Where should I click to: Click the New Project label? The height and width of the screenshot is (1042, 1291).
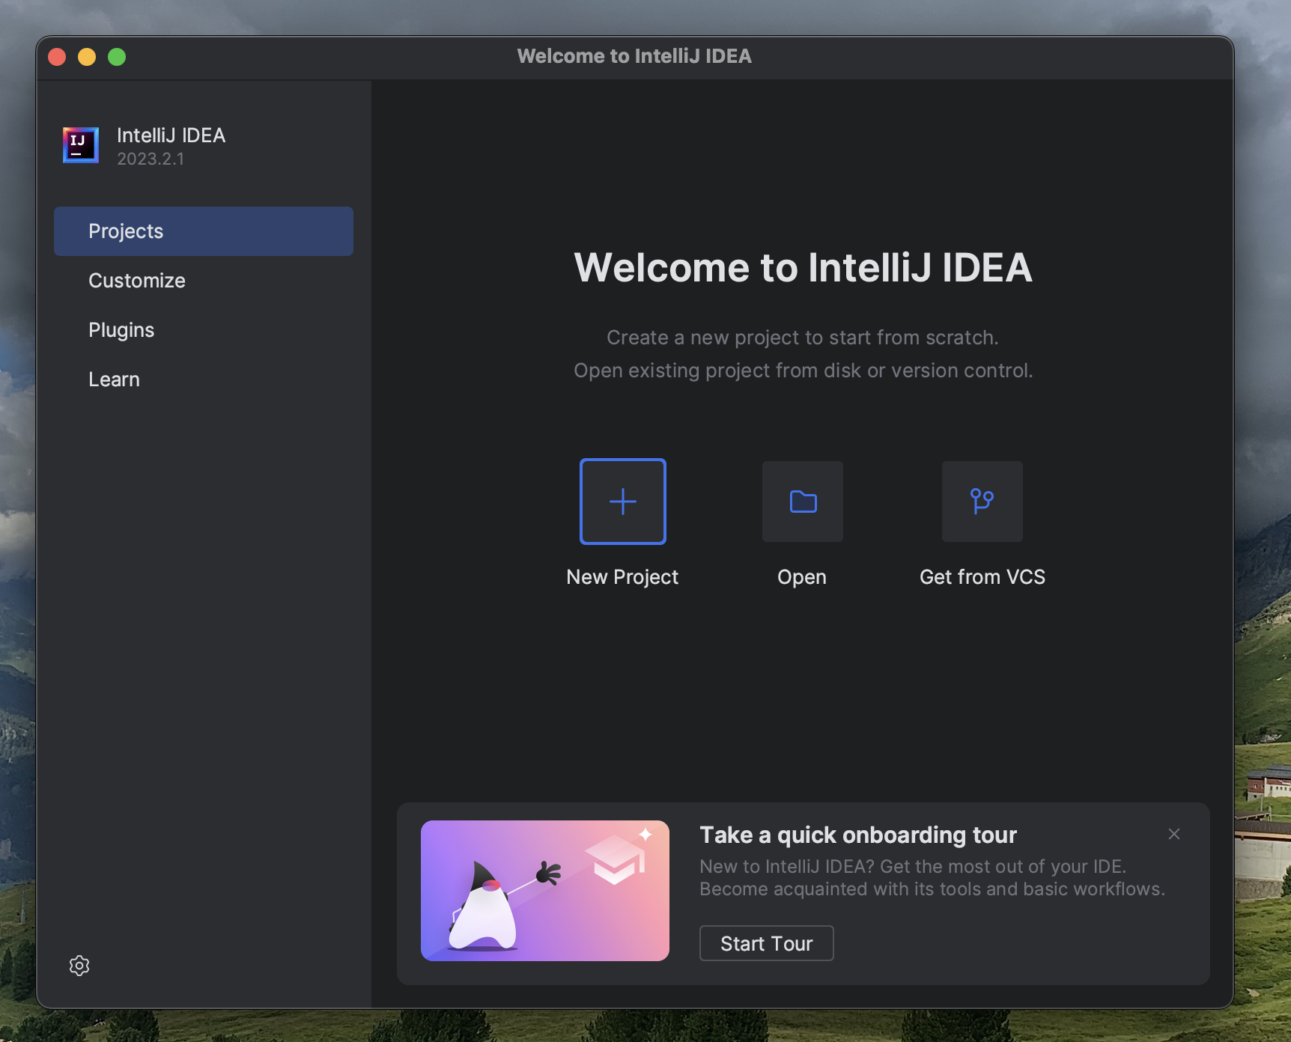point(622,577)
